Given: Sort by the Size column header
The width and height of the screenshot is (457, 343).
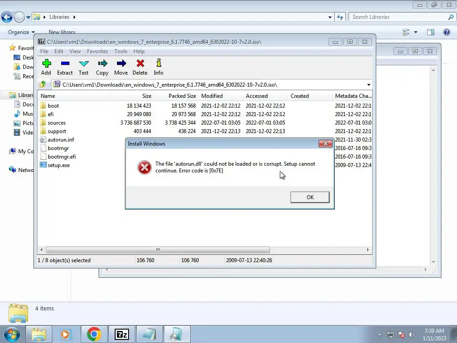Looking at the screenshot, I should 132,96.
